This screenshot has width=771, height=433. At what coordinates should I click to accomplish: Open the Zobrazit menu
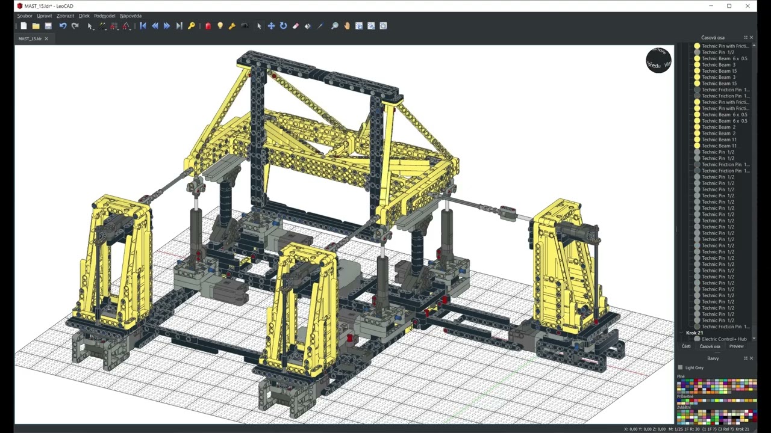[66, 16]
